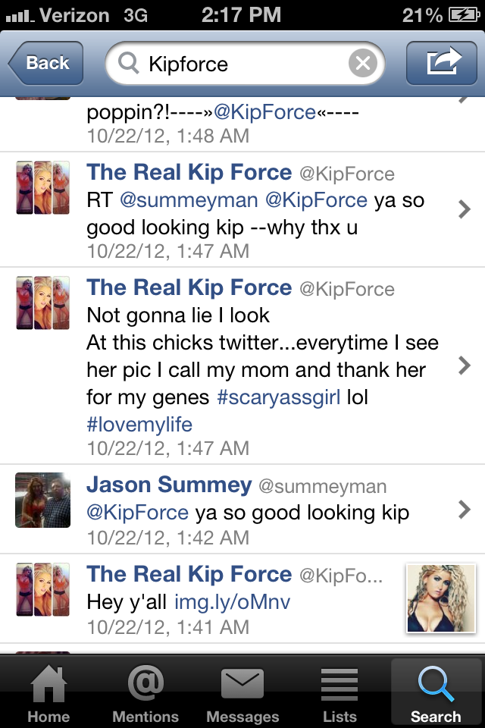Screen dimensions: 485x728
Task: Open the share arrow icon
Action: pyautogui.click(x=441, y=63)
